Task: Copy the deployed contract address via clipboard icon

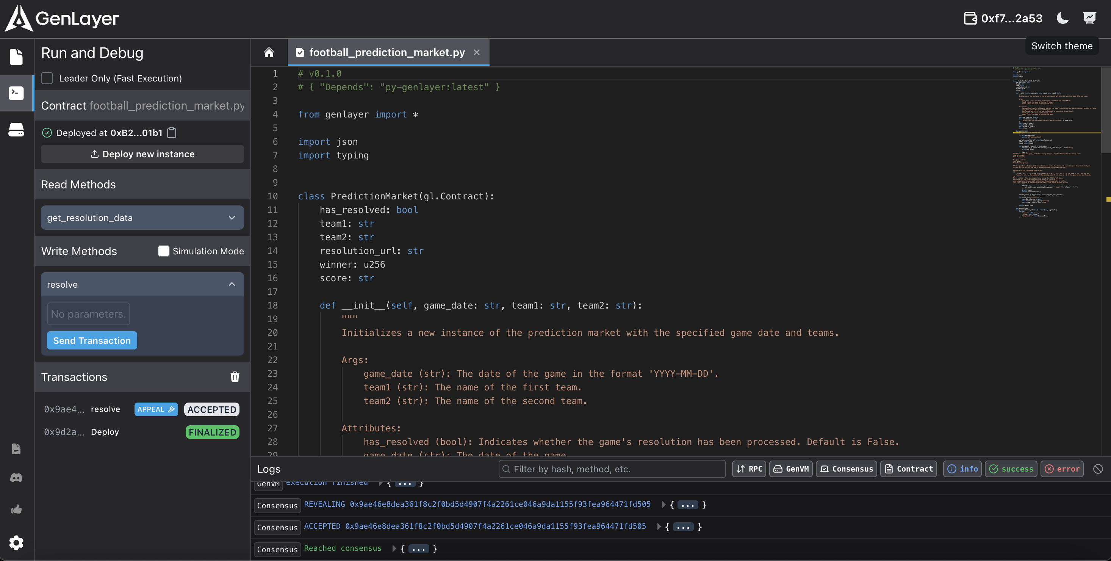Action: 172,133
